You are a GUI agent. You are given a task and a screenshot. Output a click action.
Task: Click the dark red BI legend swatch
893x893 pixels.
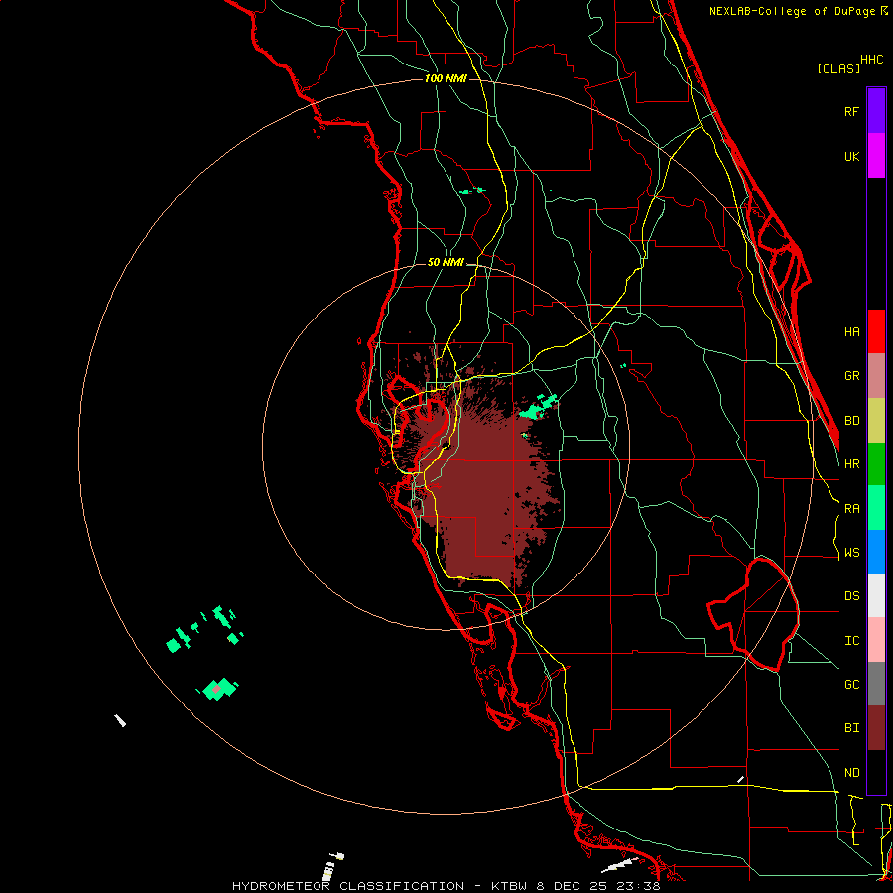(876, 728)
